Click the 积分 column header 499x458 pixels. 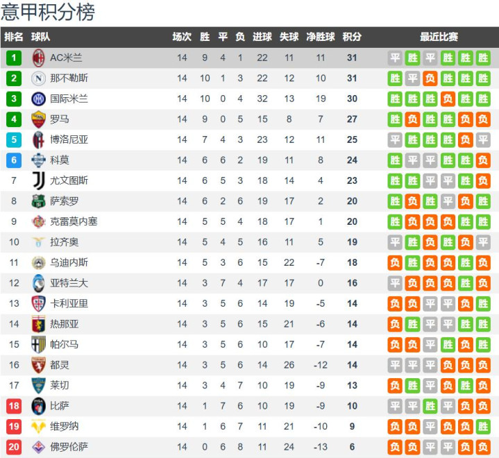[352, 37]
